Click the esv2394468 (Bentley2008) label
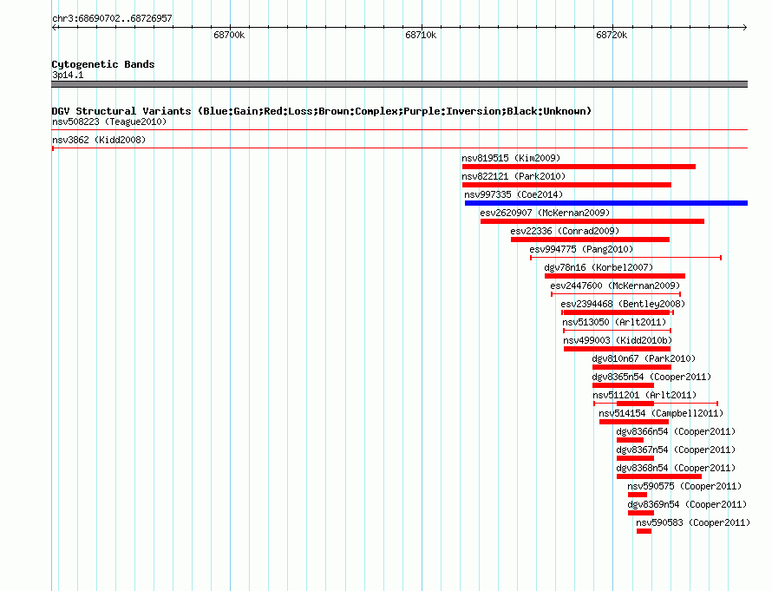The height and width of the screenshot is (591, 772). [x=623, y=304]
